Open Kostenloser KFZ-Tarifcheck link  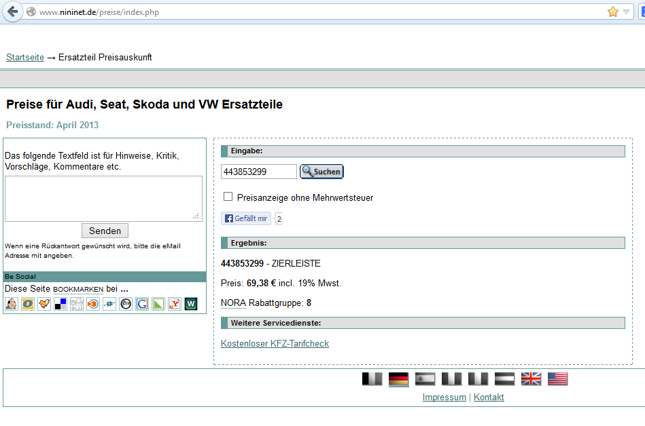(x=275, y=344)
